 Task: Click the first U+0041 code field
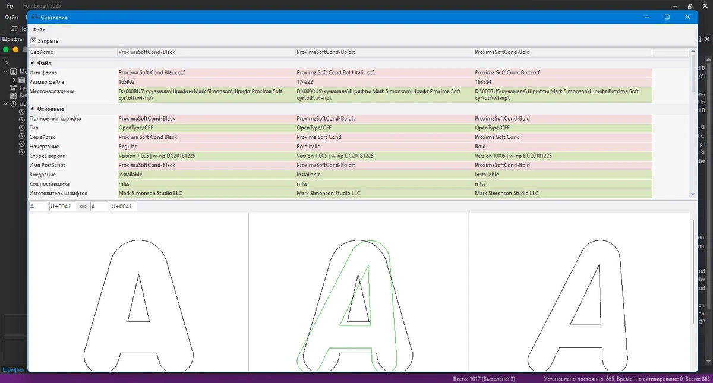point(63,207)
